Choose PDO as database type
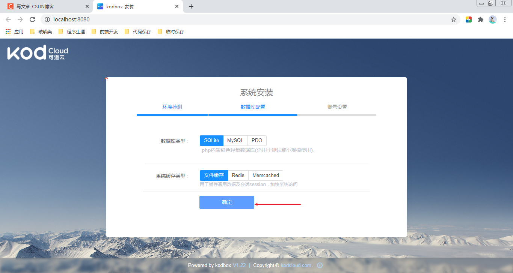Viewport: 513px width, 273px height. [257, 141]
